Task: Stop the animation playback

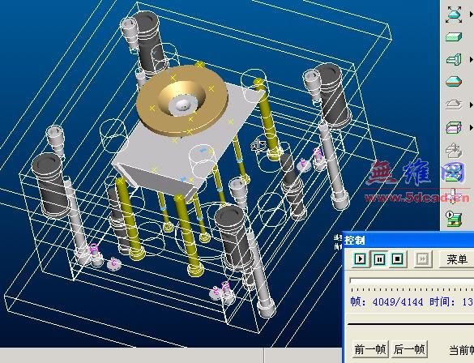Action: click(397, 259)
